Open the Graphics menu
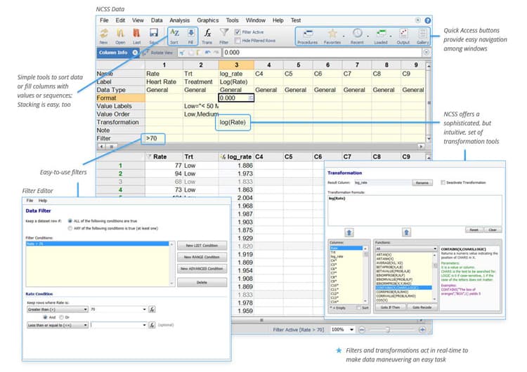This screenshot has height=372, width=527. point(208,20)
